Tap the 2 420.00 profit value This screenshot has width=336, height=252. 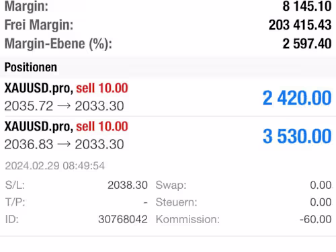coord(297,98)
